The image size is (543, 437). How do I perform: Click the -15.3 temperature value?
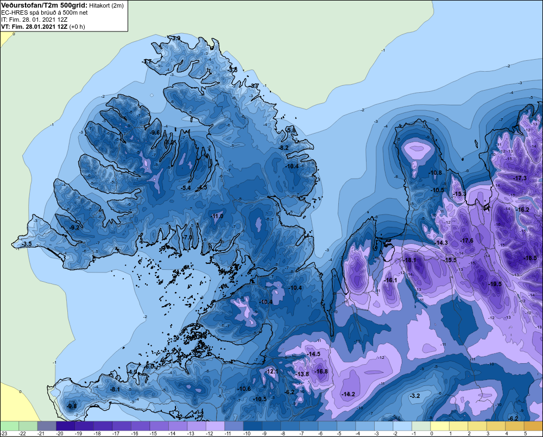click(x=460, y=194)
